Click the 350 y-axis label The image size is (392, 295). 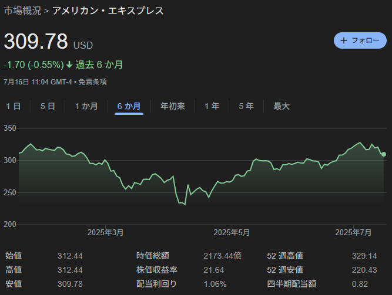point(10,128)
